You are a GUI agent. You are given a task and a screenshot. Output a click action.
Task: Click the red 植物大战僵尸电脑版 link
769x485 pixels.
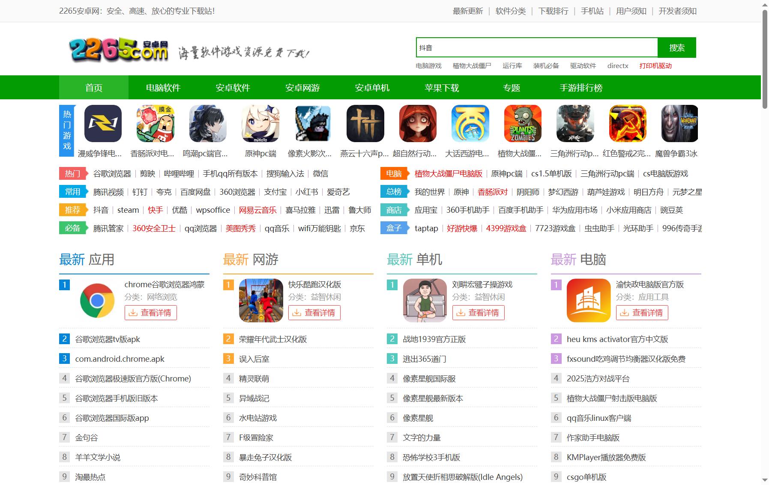(449, 174)
